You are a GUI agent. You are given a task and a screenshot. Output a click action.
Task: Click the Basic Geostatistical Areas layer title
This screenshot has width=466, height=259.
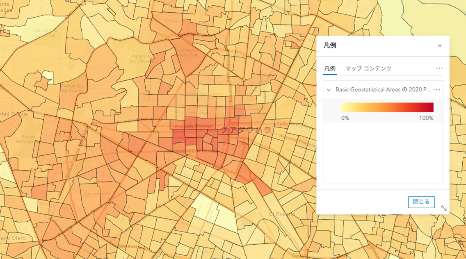(384, 90)
